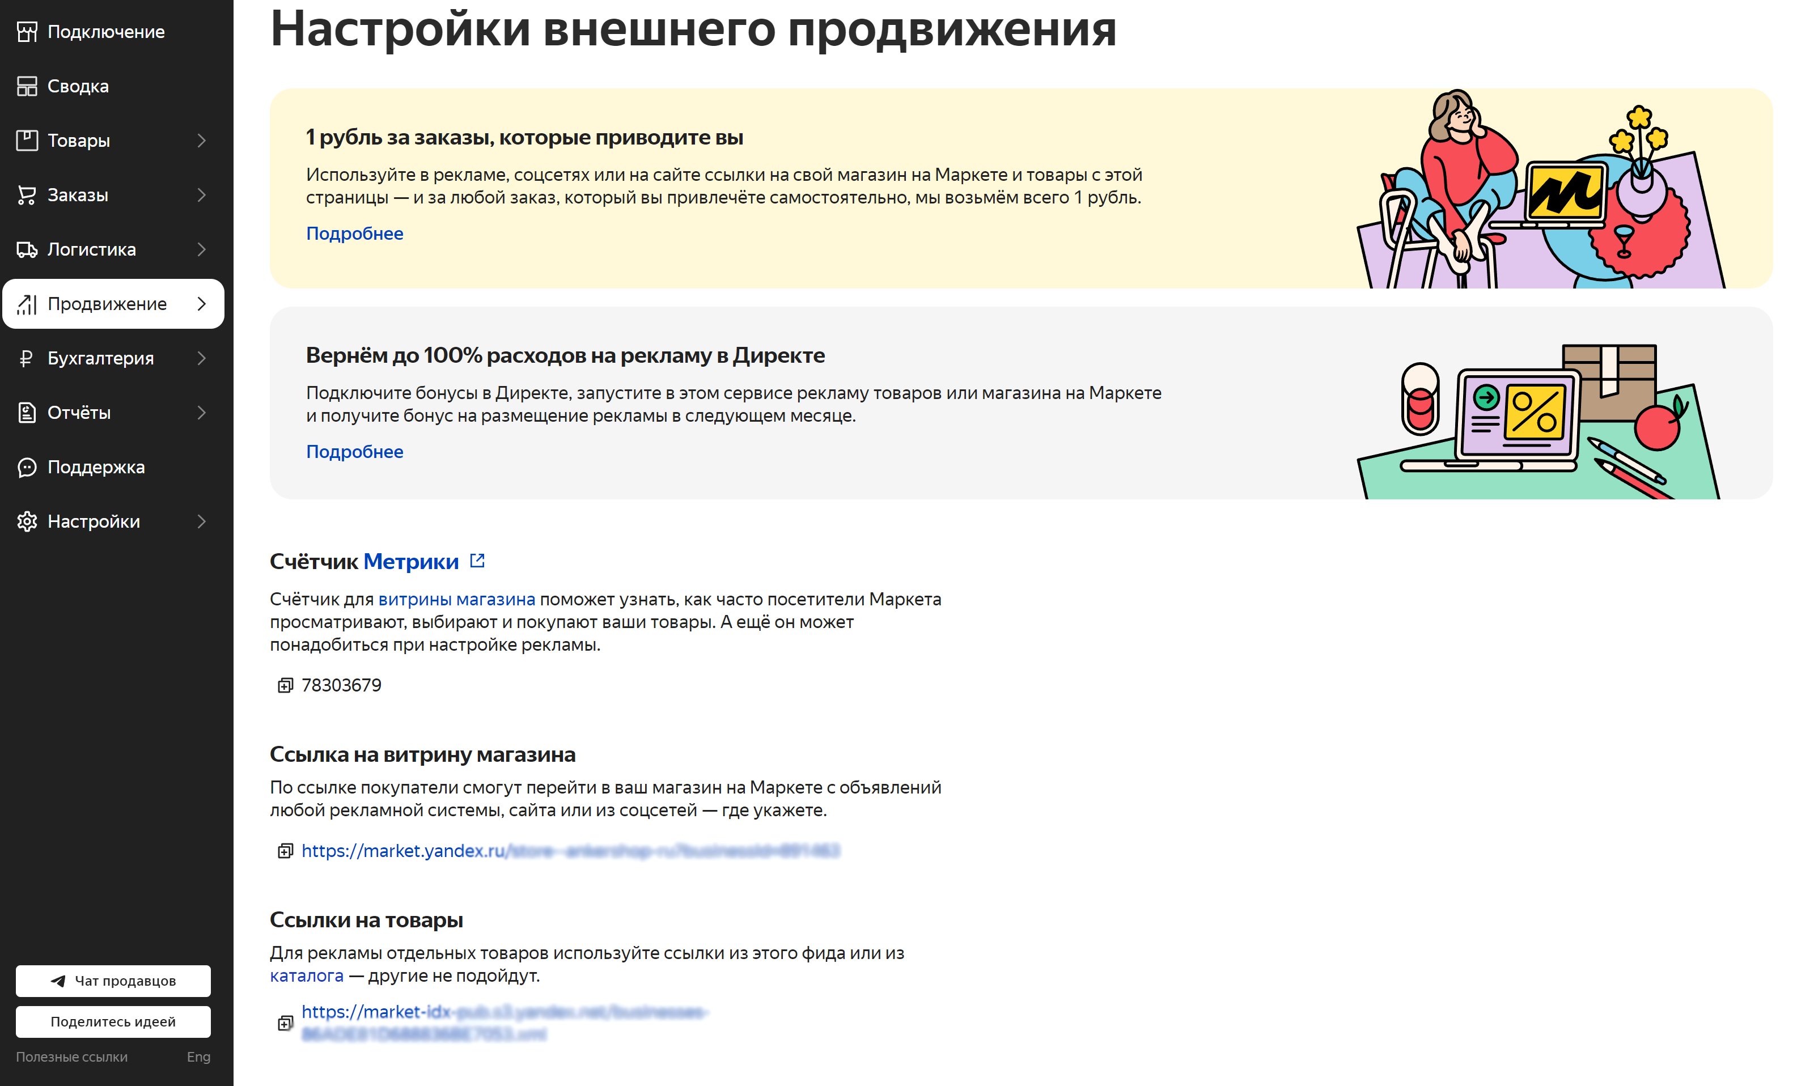Go to the Сводка section
Image resolution: width=1814 pixels, height=1086 pixels.
pos(113,86)
